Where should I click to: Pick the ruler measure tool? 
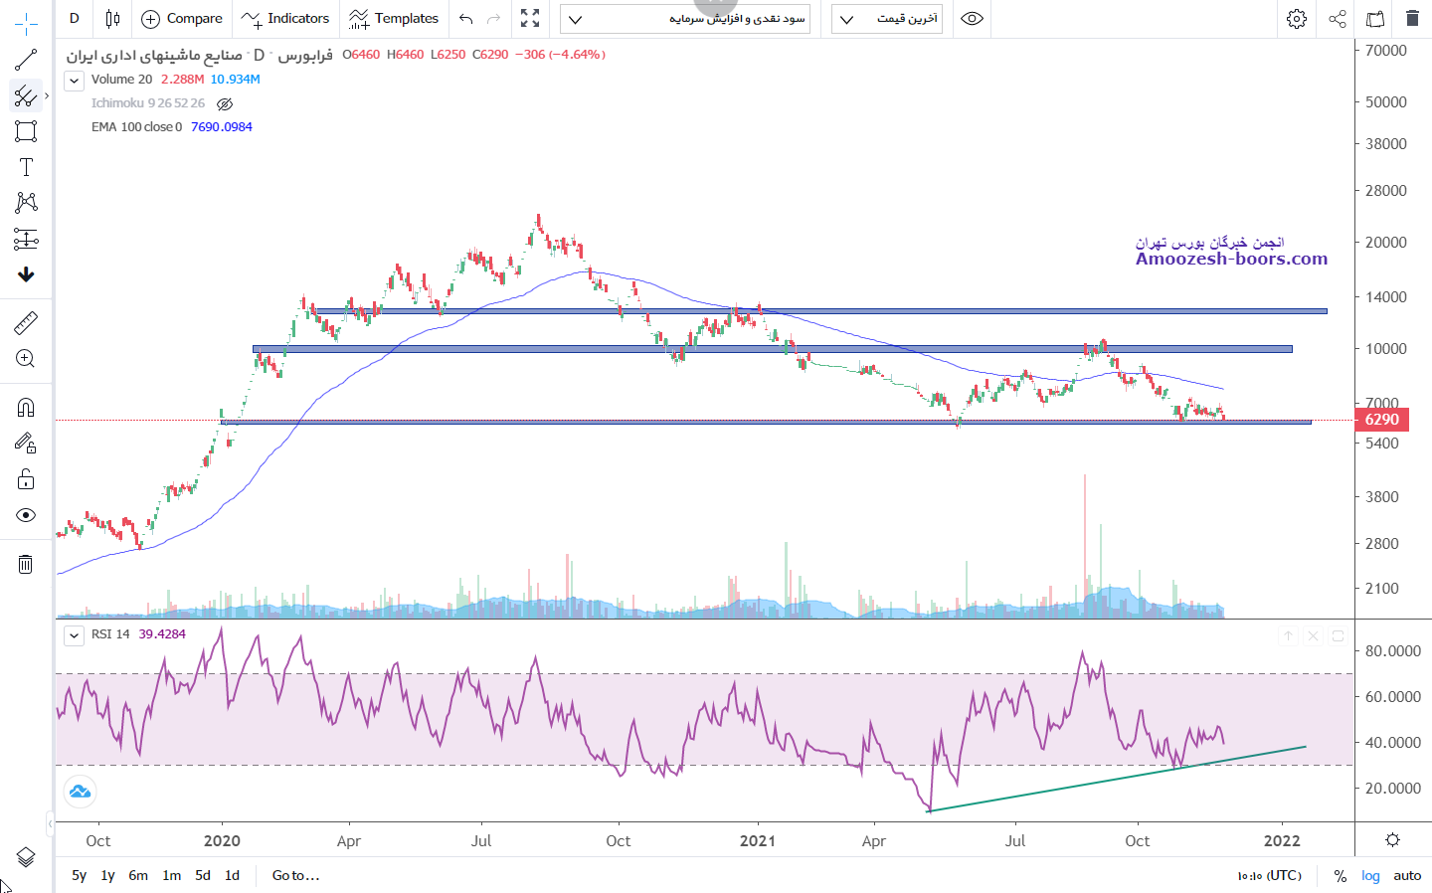[x=26, y=323]
